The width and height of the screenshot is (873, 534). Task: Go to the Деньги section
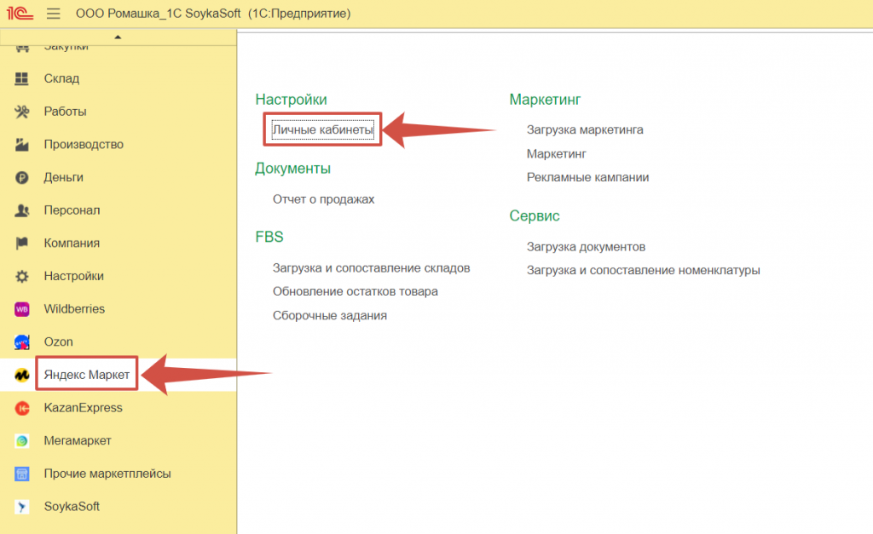(x=63, y=177)
